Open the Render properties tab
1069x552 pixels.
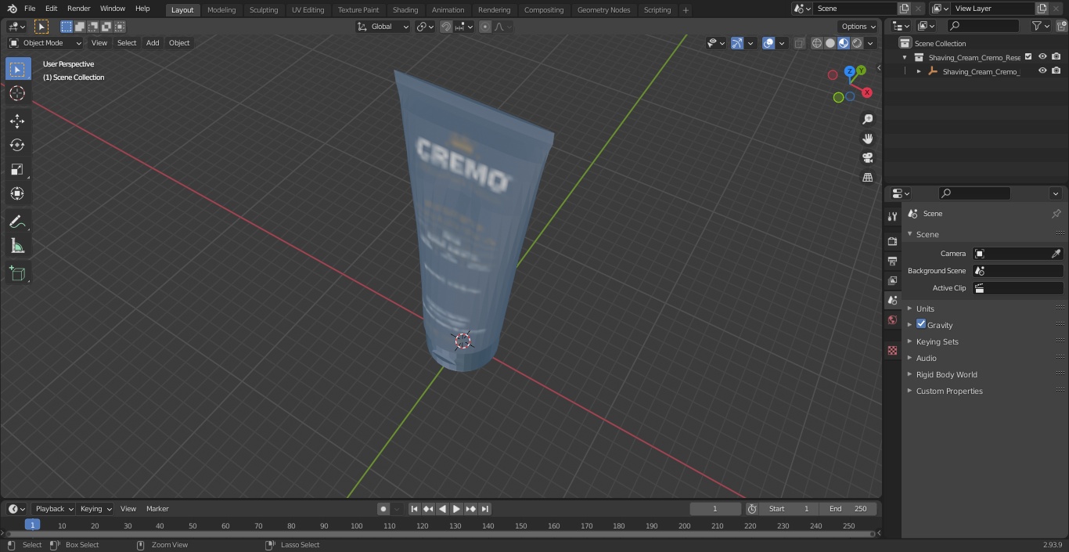892,241
